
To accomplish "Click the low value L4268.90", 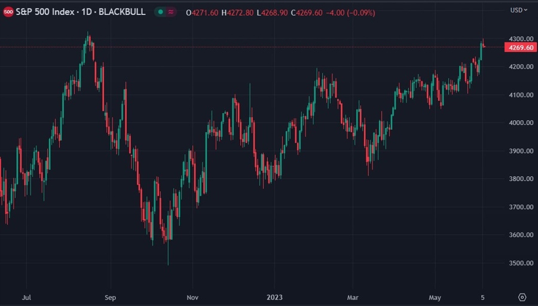I will pyautogui.click(x=272, y=13).
